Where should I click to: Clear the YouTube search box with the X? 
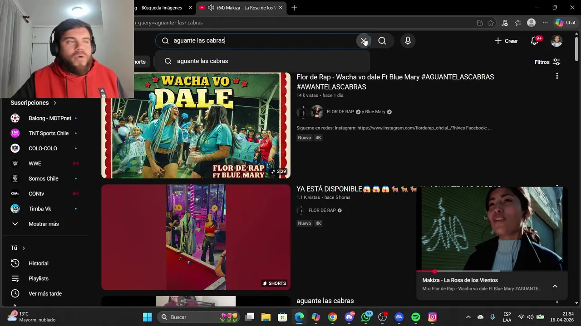[363, 41]
